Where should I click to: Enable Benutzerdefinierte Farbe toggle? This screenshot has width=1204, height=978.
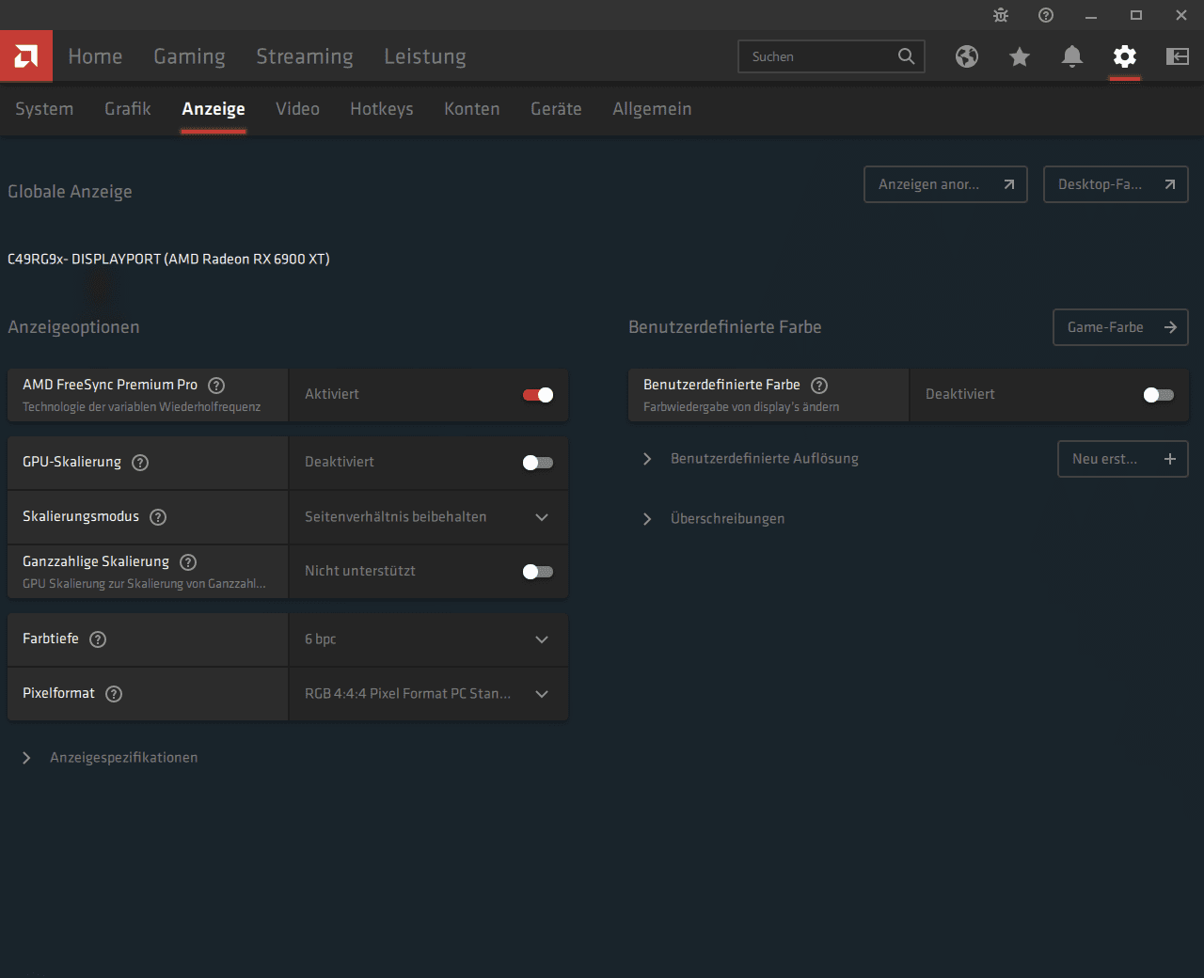click(1159, 395)
